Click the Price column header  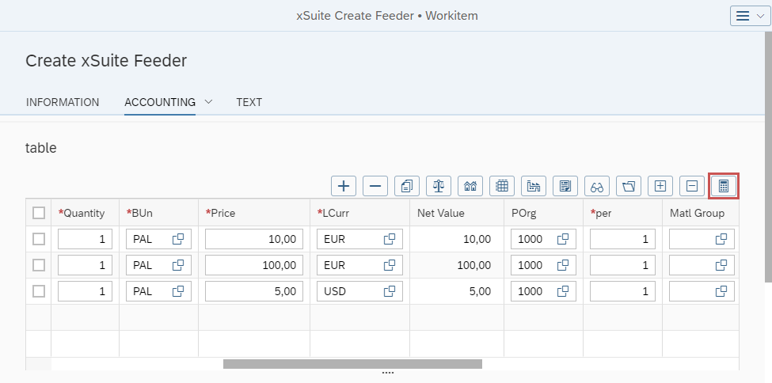pos(254,213)
